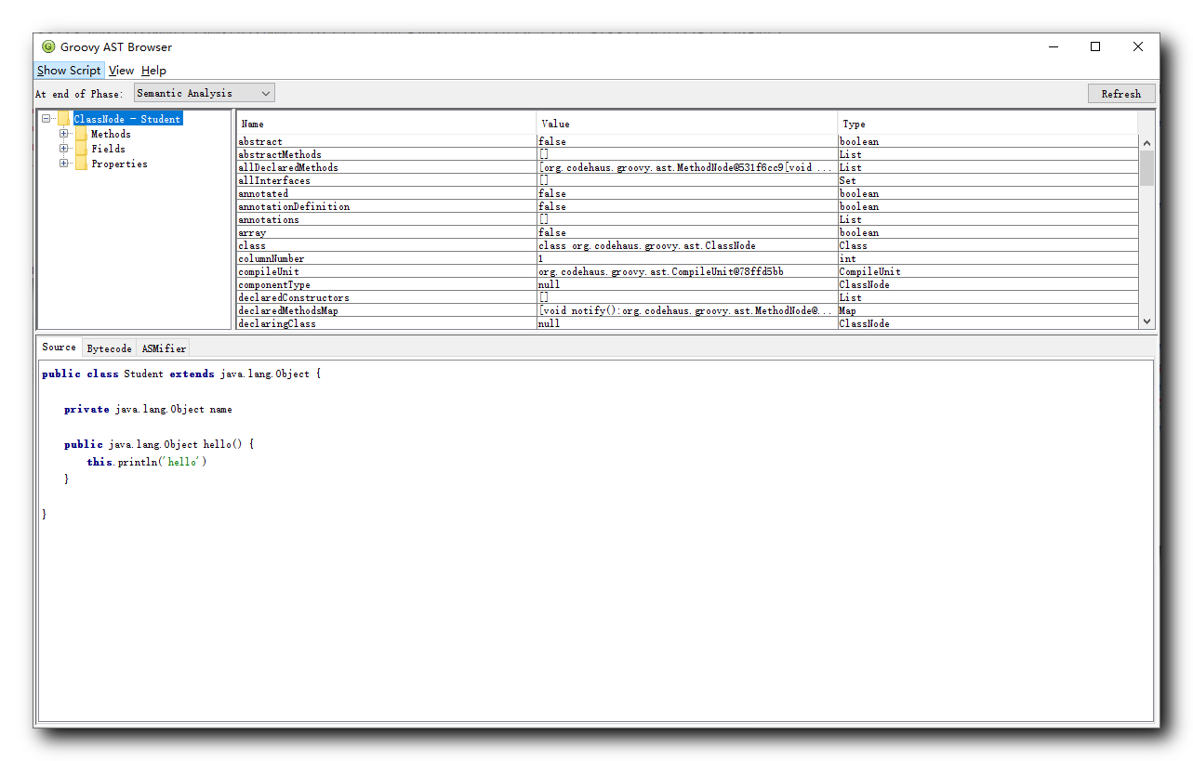The height and width of the screenshot is (761, 1193).
Task: Close the Groovy AST Browser window
Action: pyautogui.click(x=1138, y=46)
